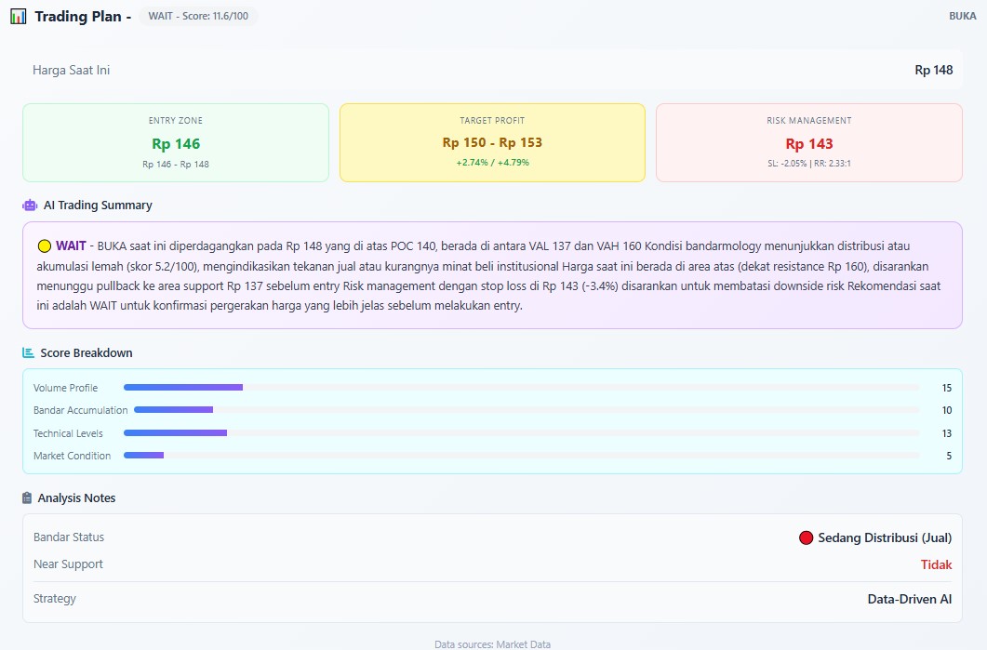Select the Risk Management Rp 143 card
Viewport: 987px width, 650px height.
[808, 142]
